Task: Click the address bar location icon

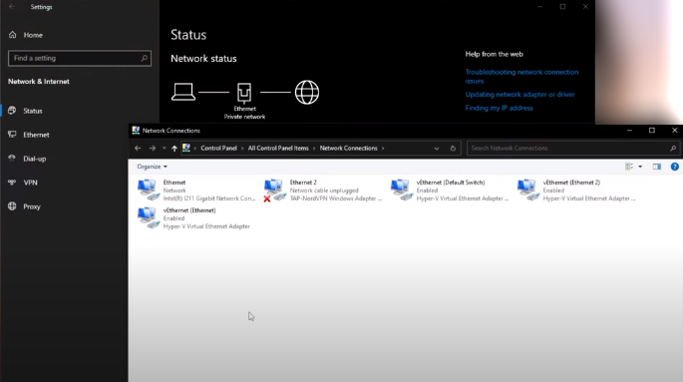Action: tap(186, 148)
